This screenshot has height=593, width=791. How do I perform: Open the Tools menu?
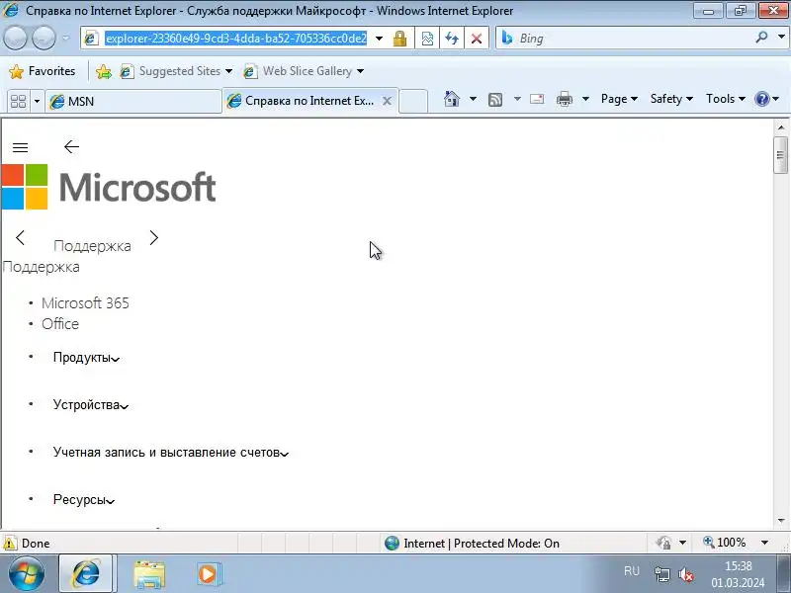[x=726, y=99]
